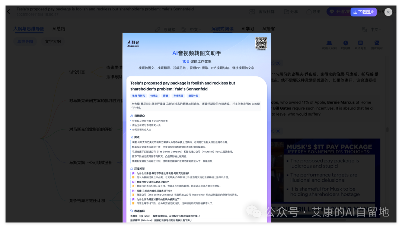Click the 时间戳 timestamp icon
The width and height of the screenshot is (402, 228).
[345, 43]
